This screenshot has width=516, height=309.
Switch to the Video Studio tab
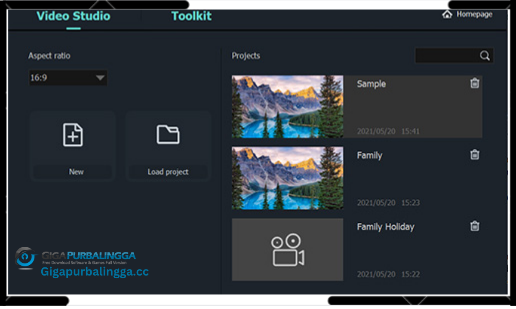(74, 16)
